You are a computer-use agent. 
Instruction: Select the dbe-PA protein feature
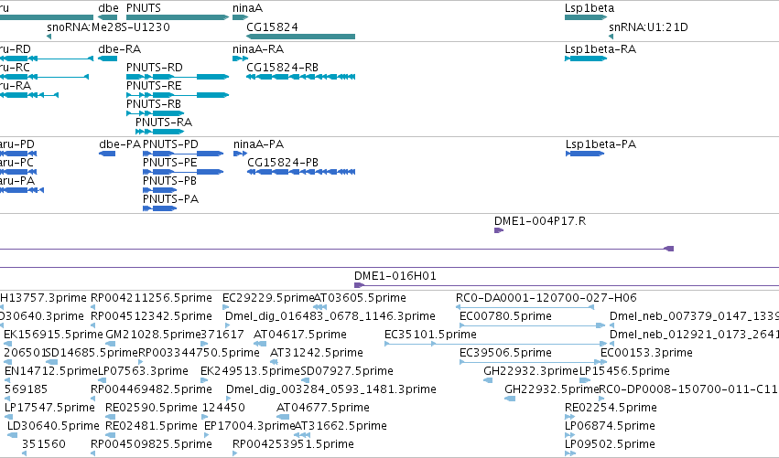point(107,154)
